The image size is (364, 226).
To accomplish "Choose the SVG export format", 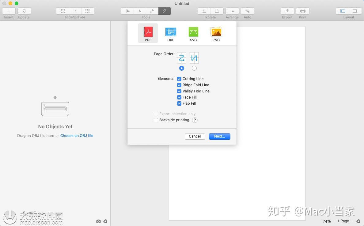I will tap(193, 33).
